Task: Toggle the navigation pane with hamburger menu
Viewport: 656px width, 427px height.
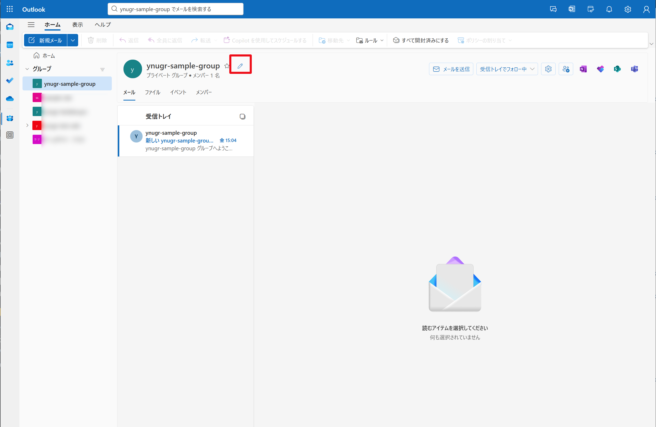Action: (31, 25)
